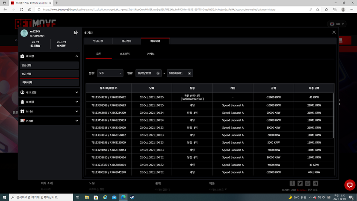
Task: Click the 환전 신청 내역 (BankTransferBME) cell
Action: (192, 98)
